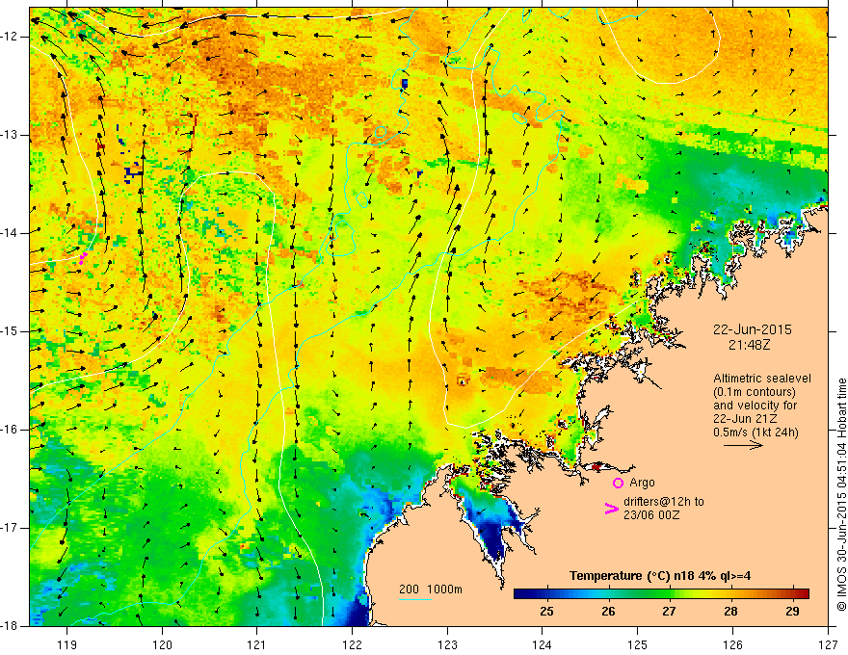Click the Temperature (°C) n18 title

click(660, 576)
